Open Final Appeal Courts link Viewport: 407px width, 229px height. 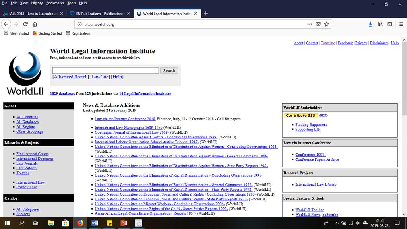point(33,154)
